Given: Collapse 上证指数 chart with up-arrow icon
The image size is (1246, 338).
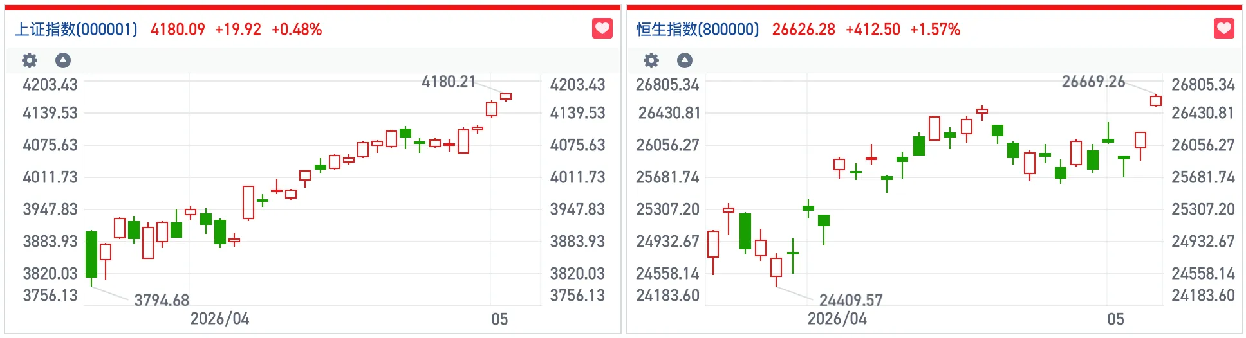Looking at the screenshot, I should [x=63, y=60].
